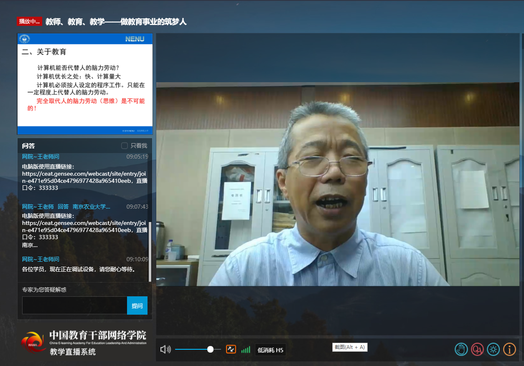Click the volume slider handle
This screenshot has width=524, height=366.
(210, 349)
